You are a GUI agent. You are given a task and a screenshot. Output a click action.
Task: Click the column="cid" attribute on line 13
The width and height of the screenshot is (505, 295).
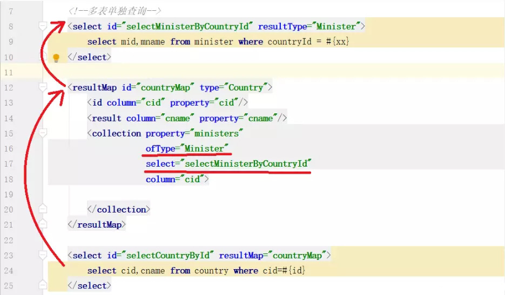(x=136, y=102)
